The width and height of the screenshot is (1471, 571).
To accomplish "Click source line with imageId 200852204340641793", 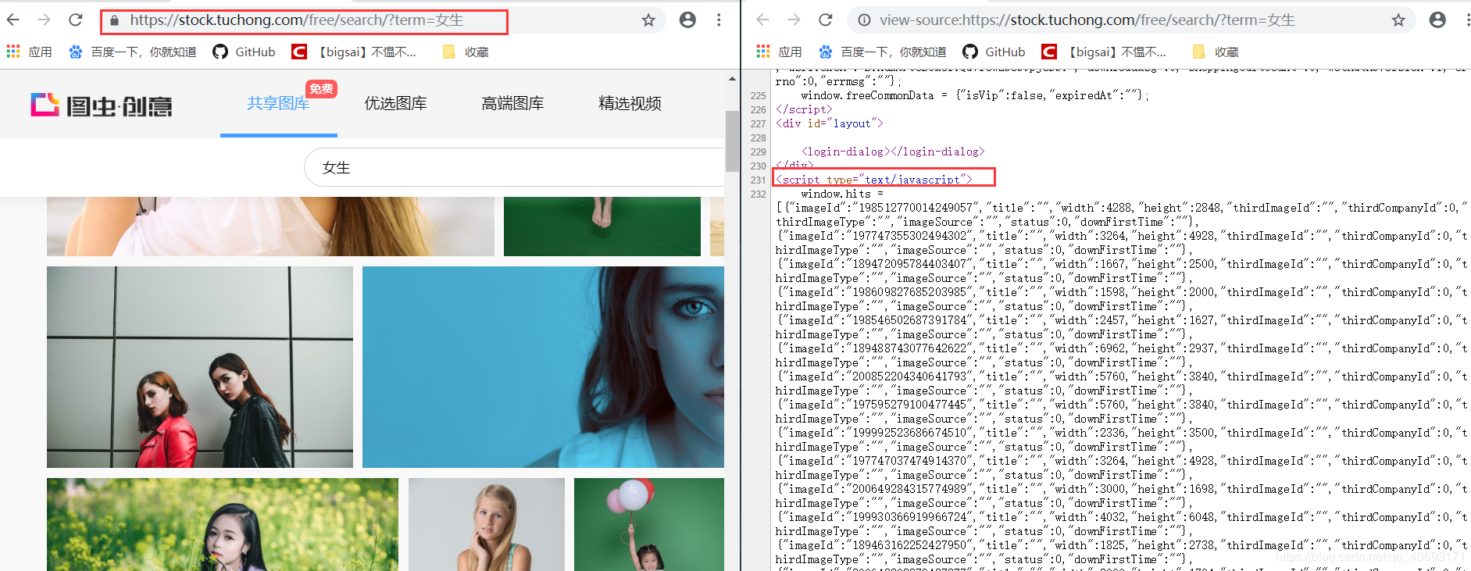I will [1122, 384].
